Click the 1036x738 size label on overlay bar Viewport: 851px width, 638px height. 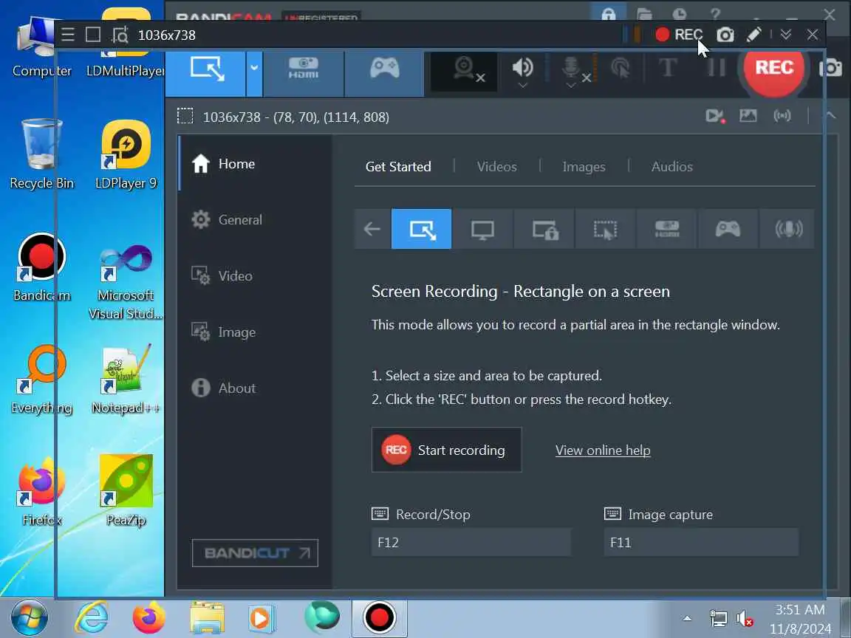pos(167,35)
